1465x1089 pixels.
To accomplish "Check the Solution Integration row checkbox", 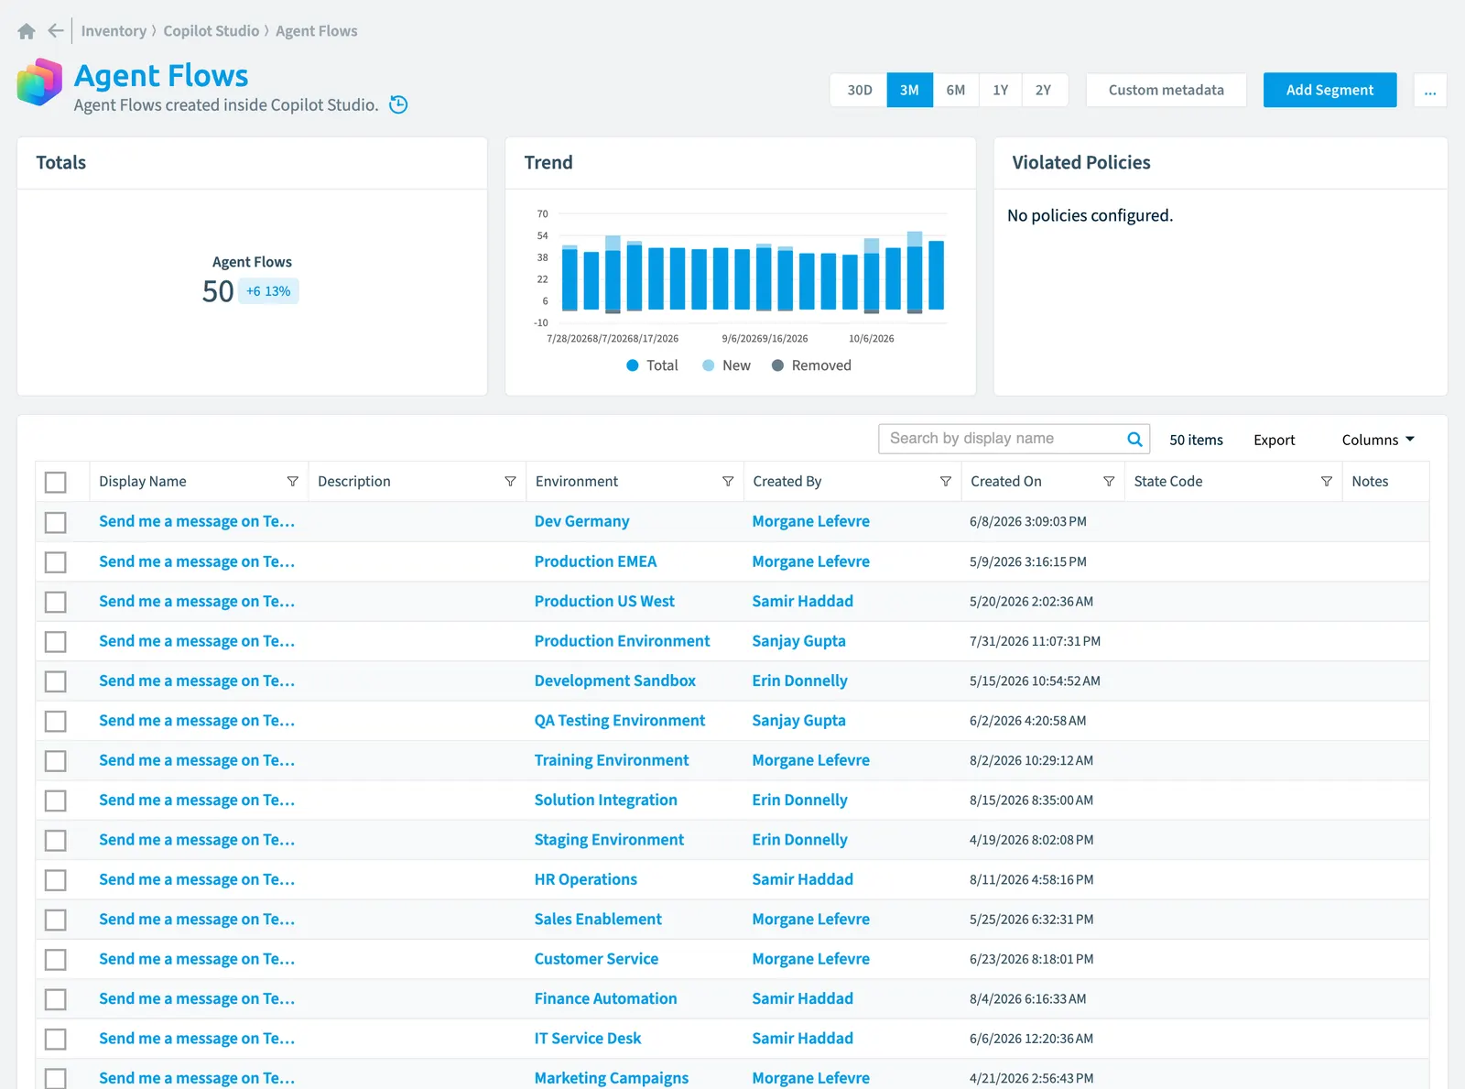I will pos(56,800).
